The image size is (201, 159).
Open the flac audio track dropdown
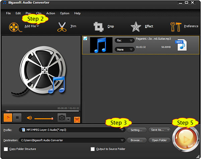coord(124,40)
